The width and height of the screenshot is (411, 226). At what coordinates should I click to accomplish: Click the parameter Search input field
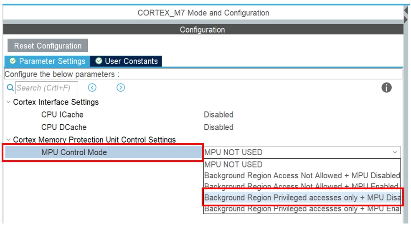pos(47,88)
